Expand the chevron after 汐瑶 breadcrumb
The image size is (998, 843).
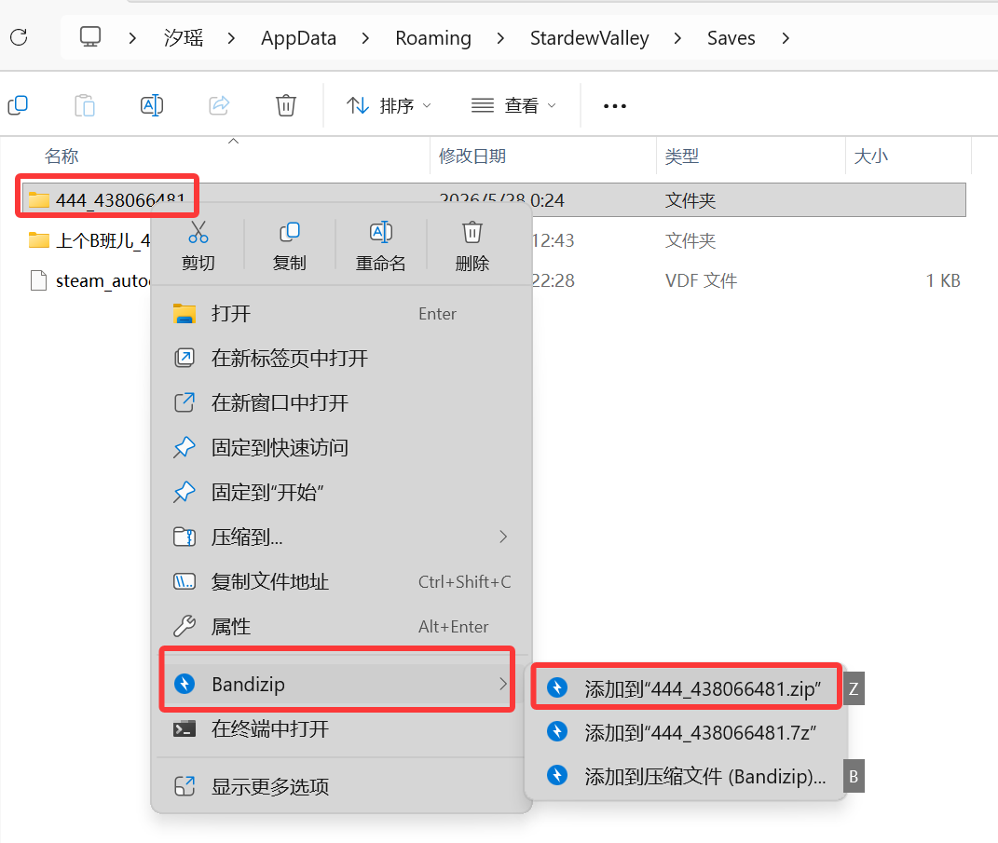click(x=232, y=38)
